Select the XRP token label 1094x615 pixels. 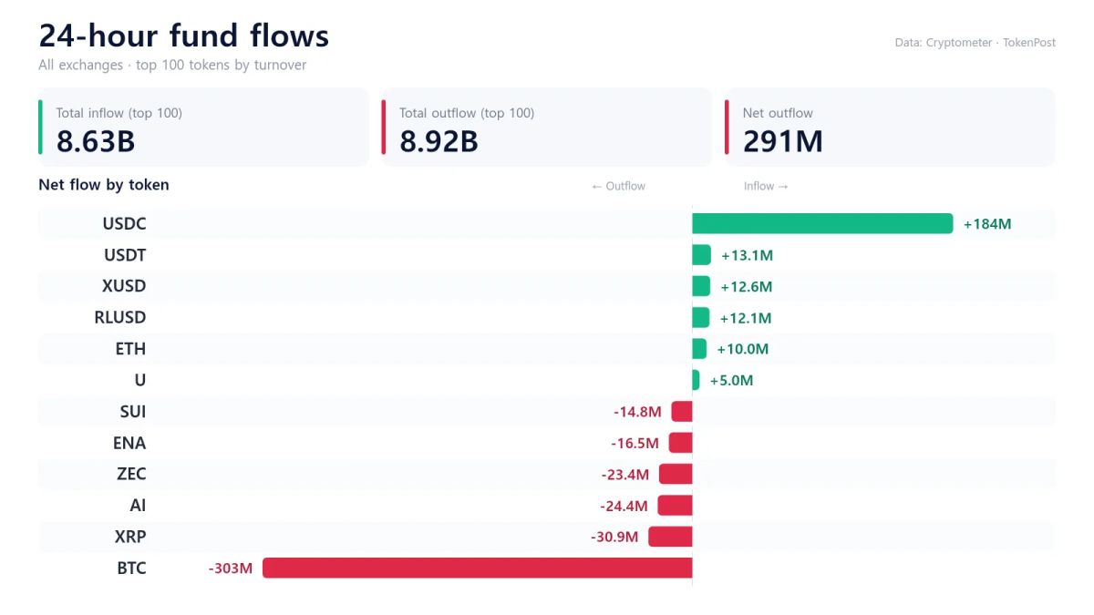[130, 537]
